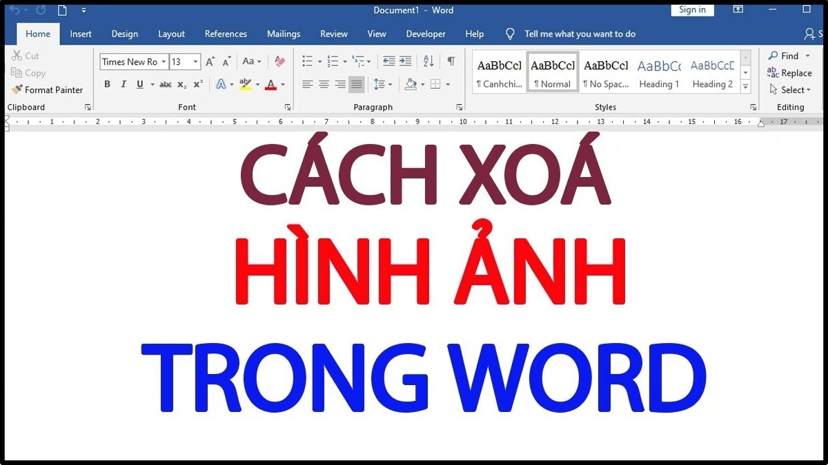Align text right
The height and width of the screenshot is (465, 828).
point(340,84)
